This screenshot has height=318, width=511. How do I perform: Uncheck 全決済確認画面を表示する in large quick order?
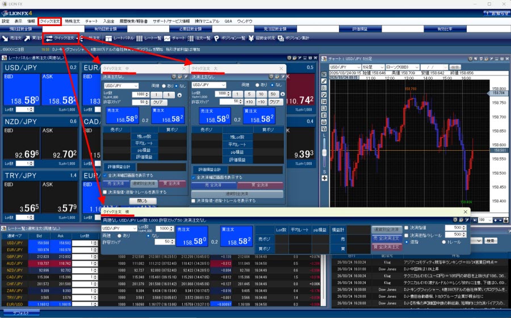coord(194,177)
